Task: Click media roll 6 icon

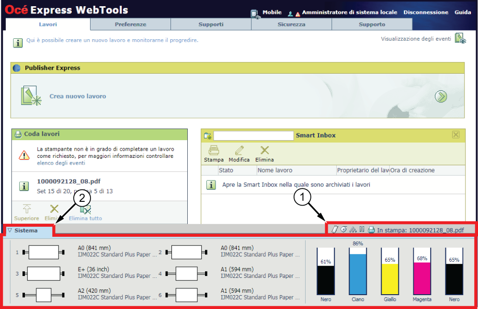Action: (x=187, y=295)
